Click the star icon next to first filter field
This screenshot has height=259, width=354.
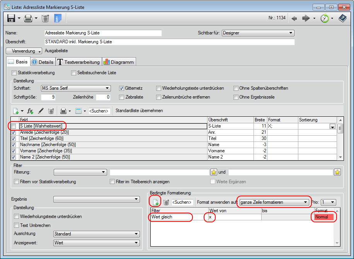click(213, 172)
